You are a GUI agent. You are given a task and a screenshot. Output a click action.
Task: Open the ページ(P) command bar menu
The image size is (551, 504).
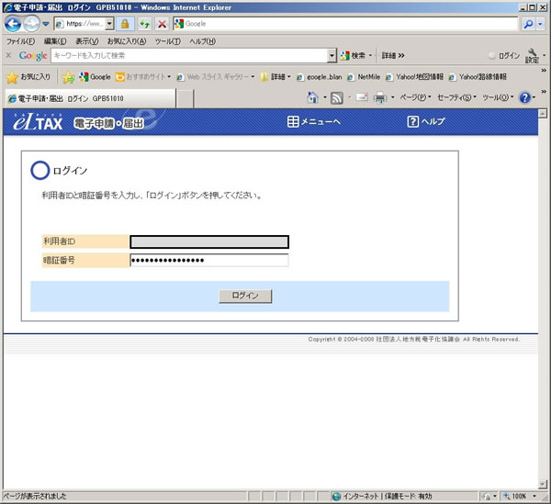click(415, 97)
